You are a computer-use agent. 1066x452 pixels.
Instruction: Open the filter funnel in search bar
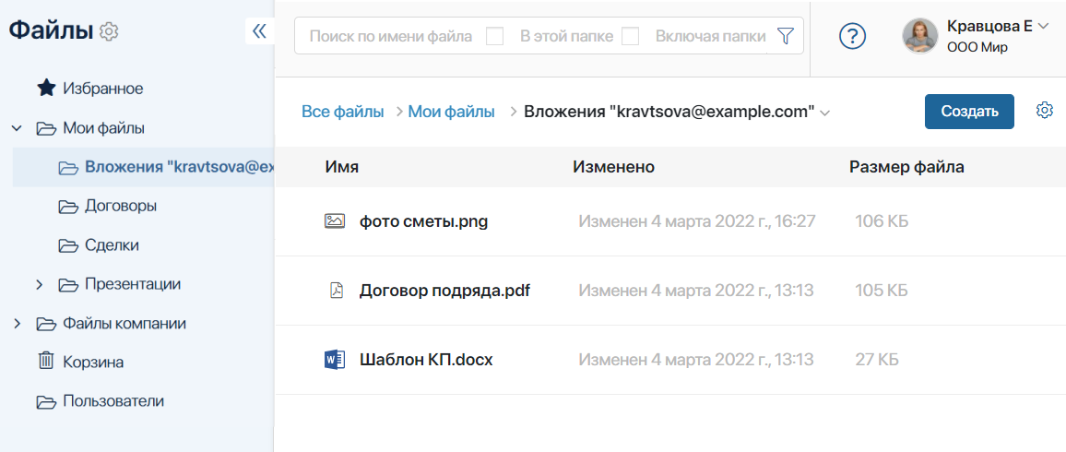click(x=786, y=36)
